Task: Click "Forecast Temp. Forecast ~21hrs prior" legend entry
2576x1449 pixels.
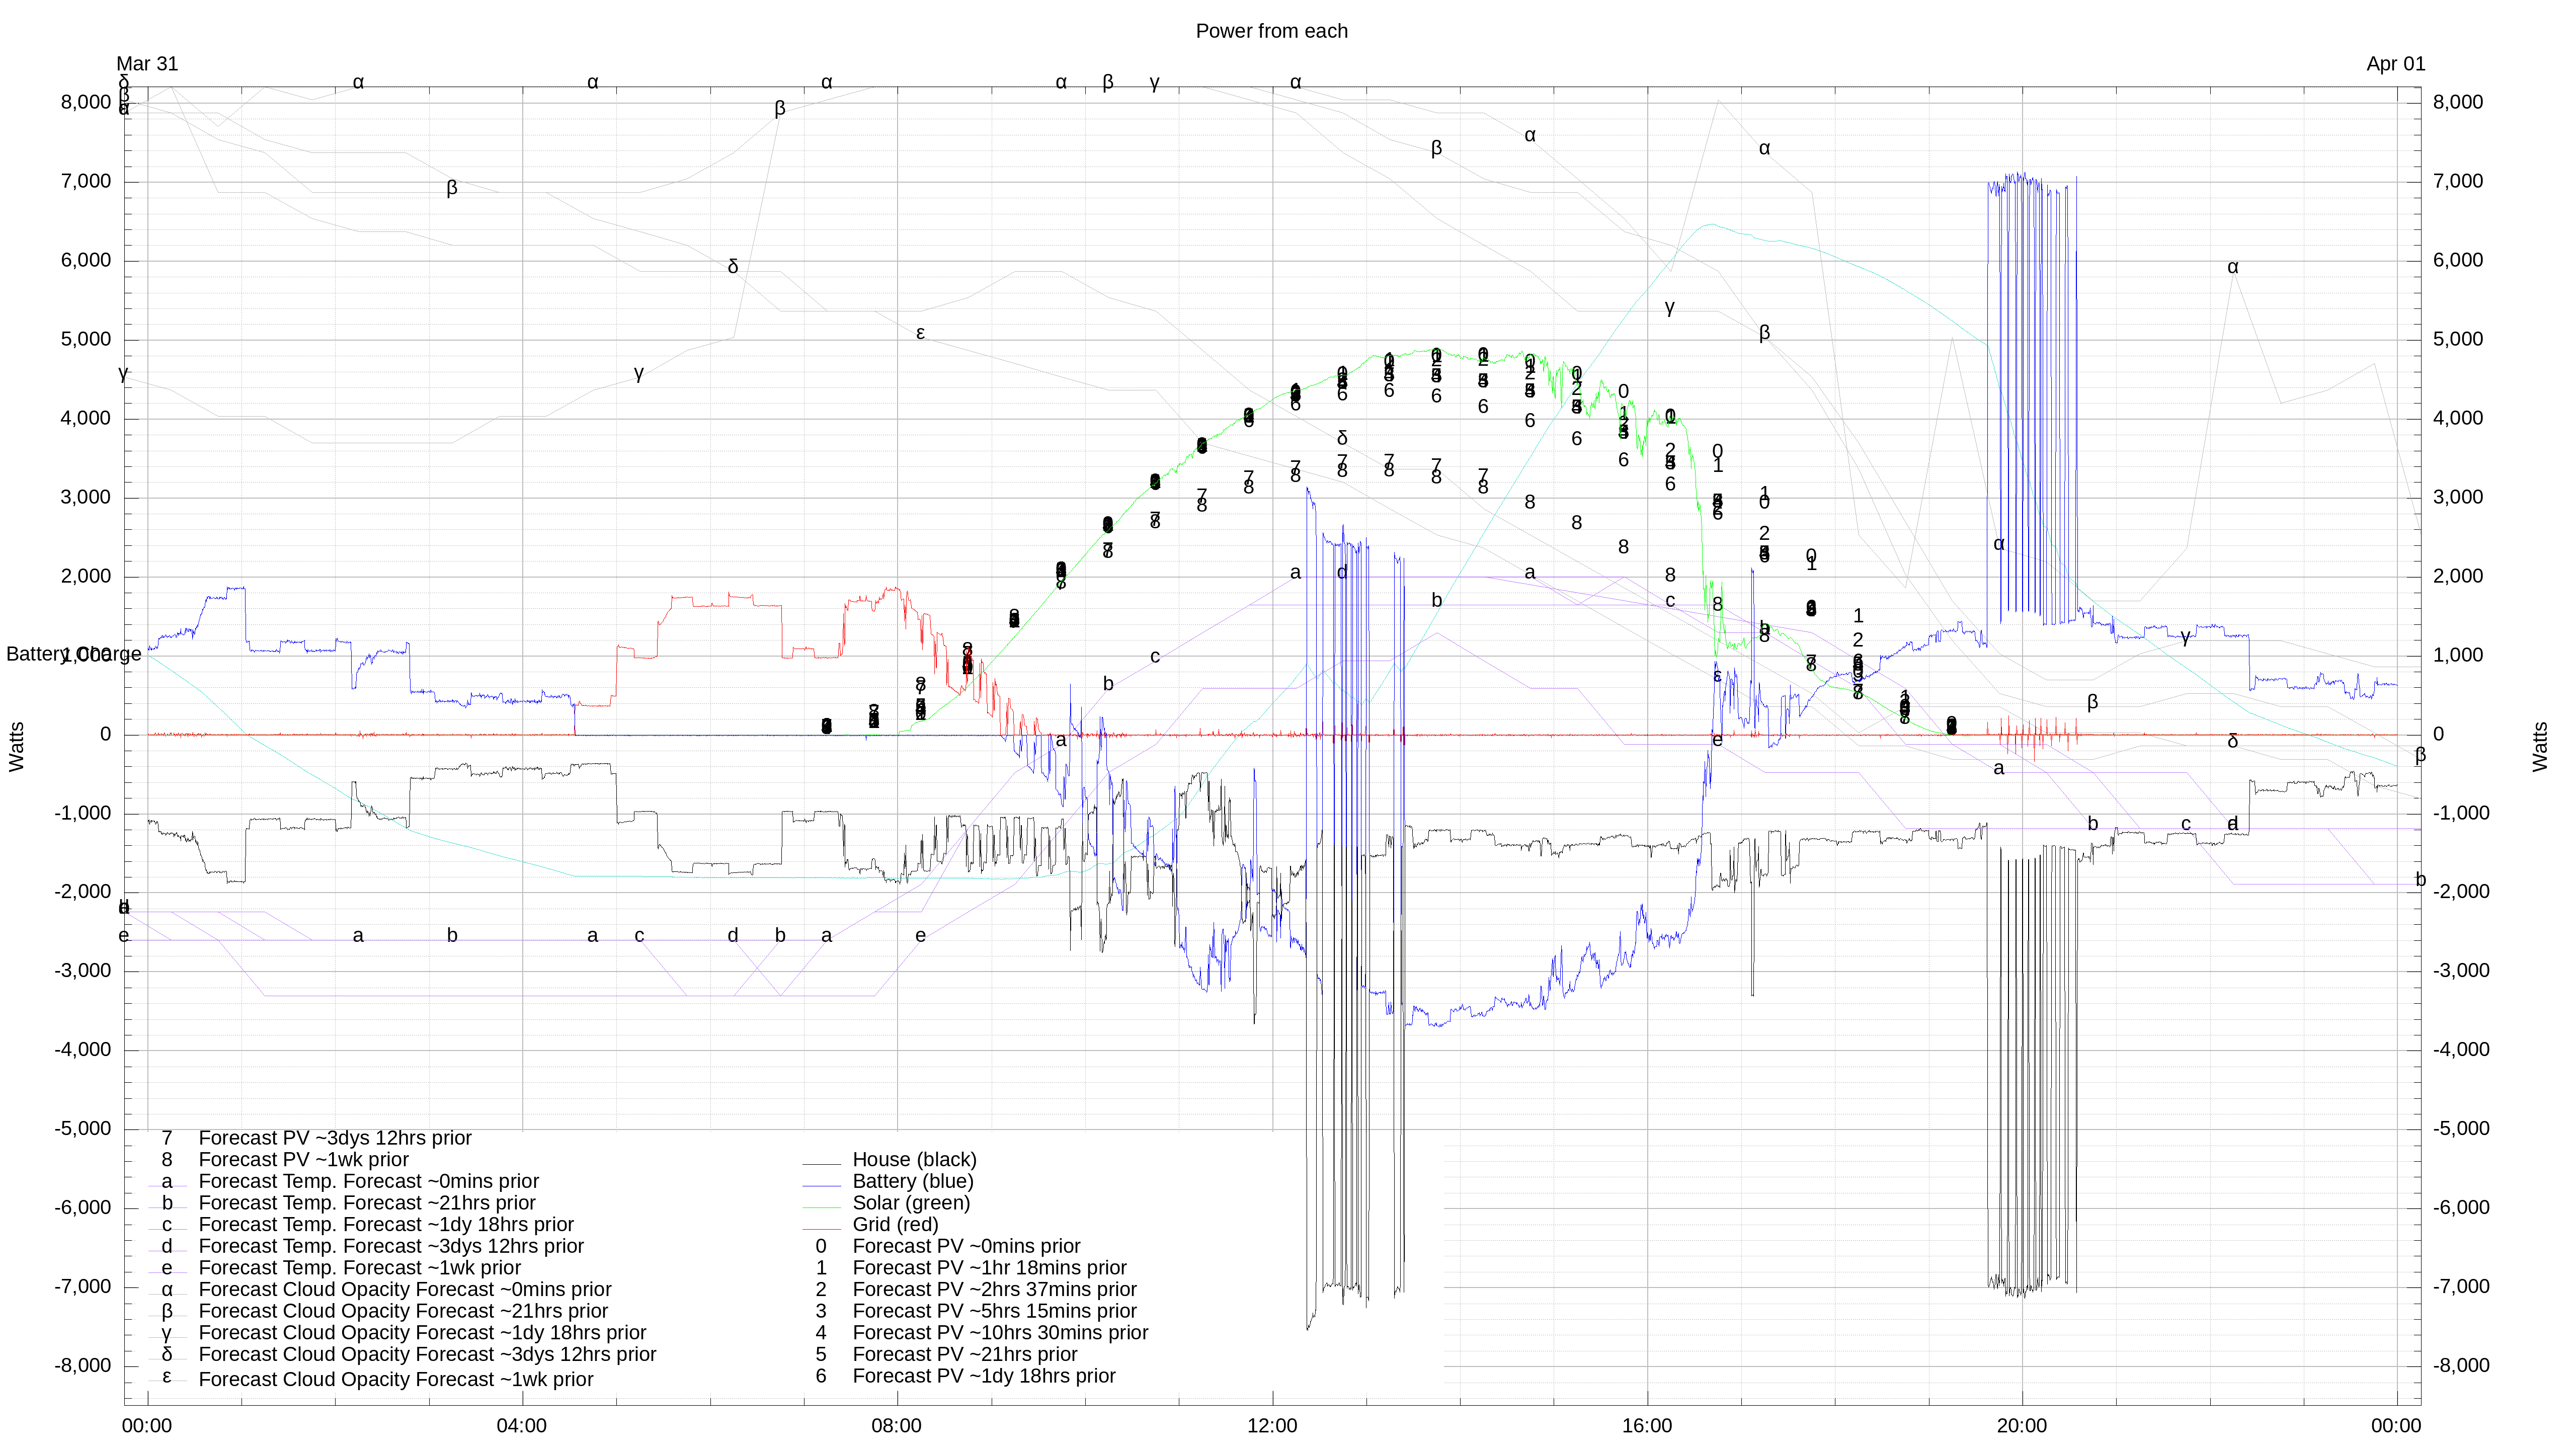Action: 367,1203
